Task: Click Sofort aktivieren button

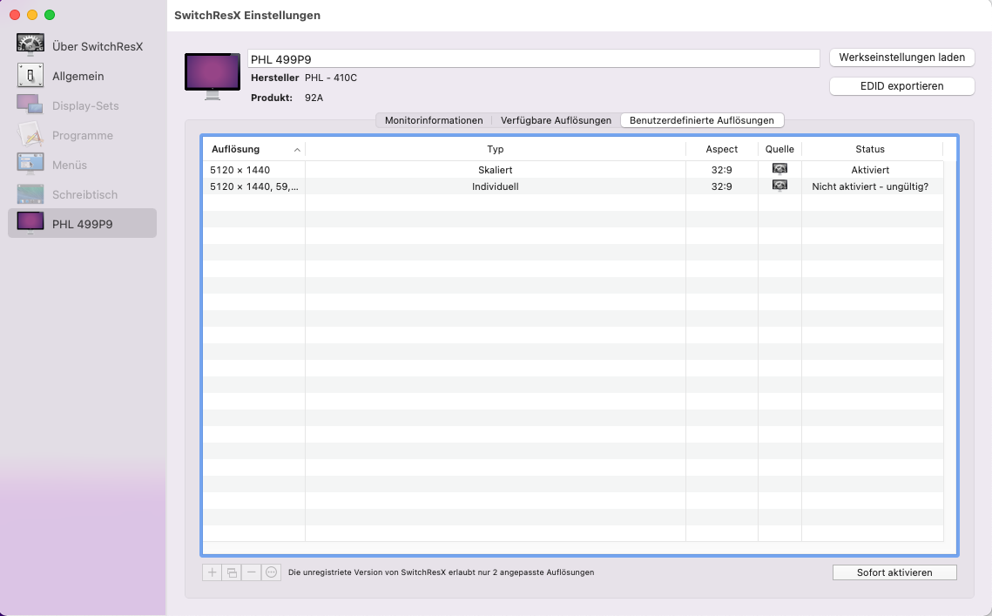Action: pos(894,572)
